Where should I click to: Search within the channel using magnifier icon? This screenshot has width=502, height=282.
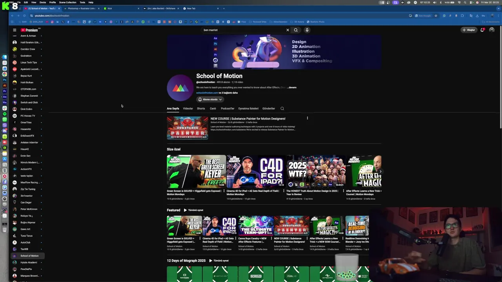[x=282, y=108]
